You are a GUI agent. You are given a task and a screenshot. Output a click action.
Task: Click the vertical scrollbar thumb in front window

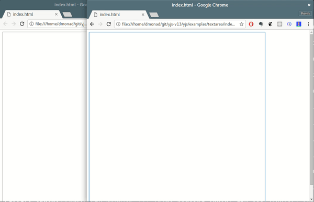[x=311, y=110]
